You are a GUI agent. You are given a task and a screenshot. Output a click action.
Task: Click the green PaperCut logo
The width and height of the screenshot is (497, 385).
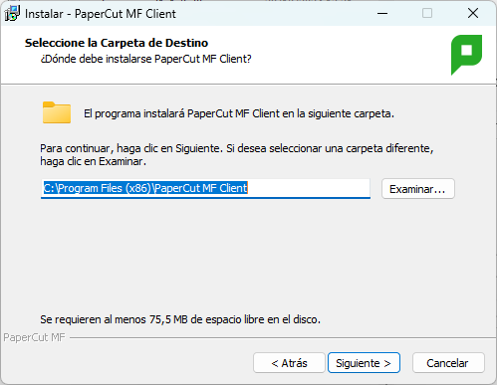[x=466, y=55]
